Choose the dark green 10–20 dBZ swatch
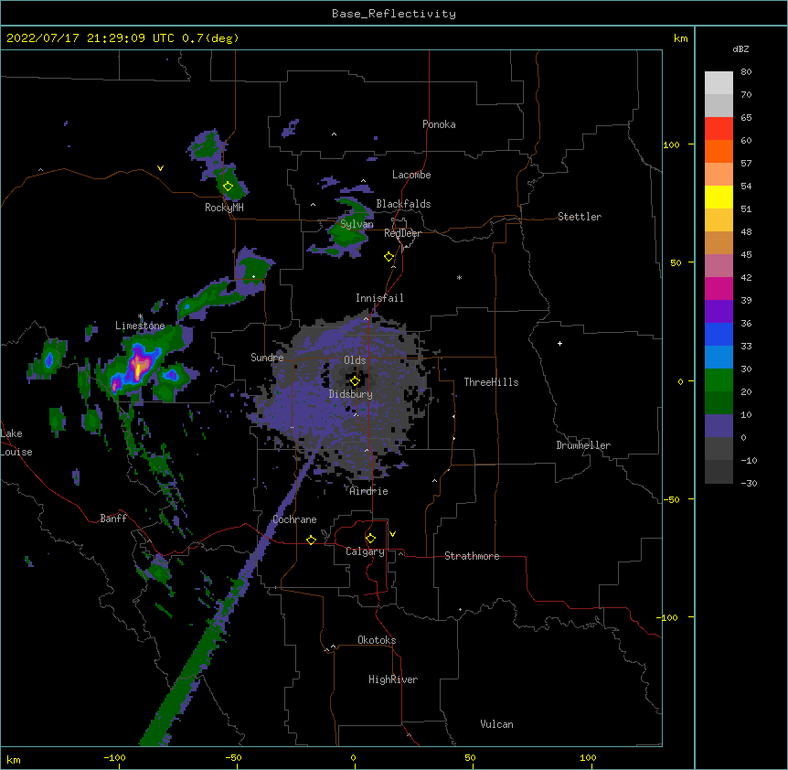The width and height of the screenshot is (788, 770). click(719, 403)
